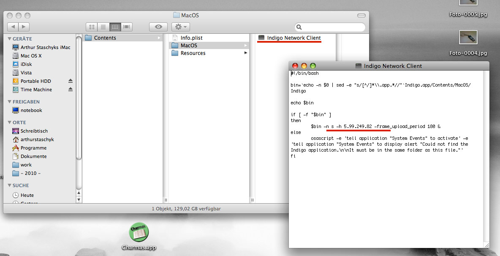Click the first column resize handle

point(166,200)
